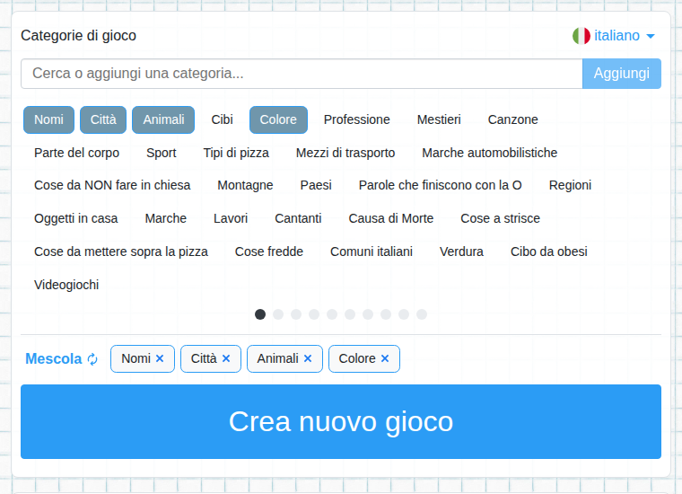Remove the Colore tag with its X
The height and width of the screenshot is (494, 682).
pos(384,358)
